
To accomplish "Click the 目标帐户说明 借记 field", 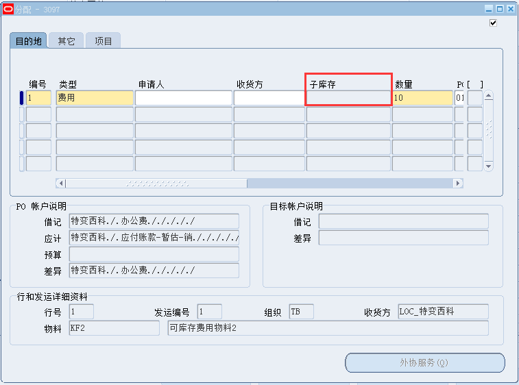I will click(x=404, y=221).
